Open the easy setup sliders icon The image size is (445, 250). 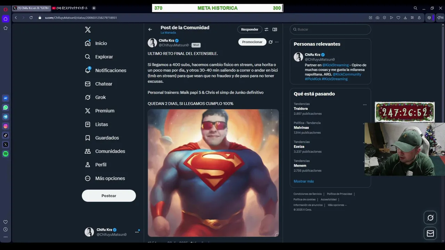412,18
